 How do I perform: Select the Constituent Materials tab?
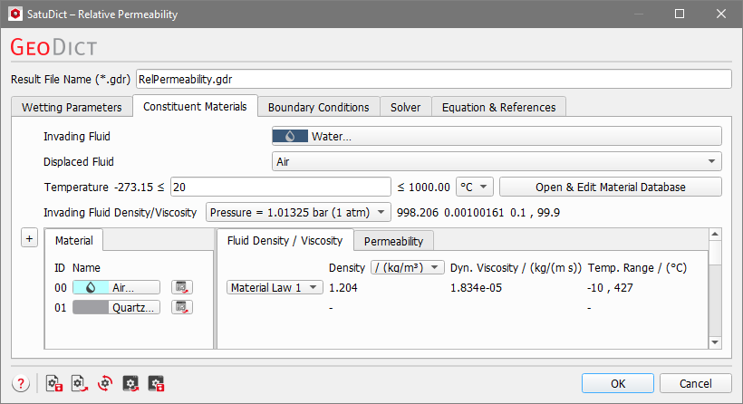195,107
